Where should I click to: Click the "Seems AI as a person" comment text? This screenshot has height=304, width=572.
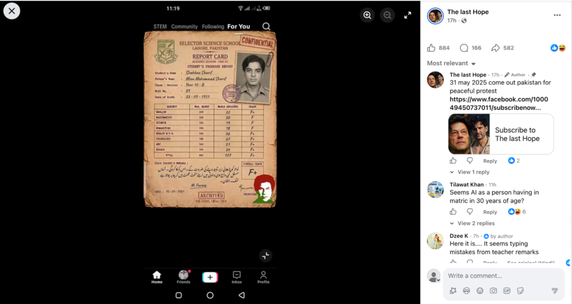[x=494, y=196]
